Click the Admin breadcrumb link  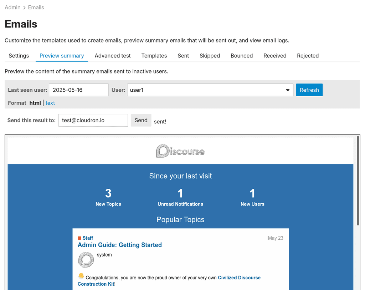[x=12, y=7]
